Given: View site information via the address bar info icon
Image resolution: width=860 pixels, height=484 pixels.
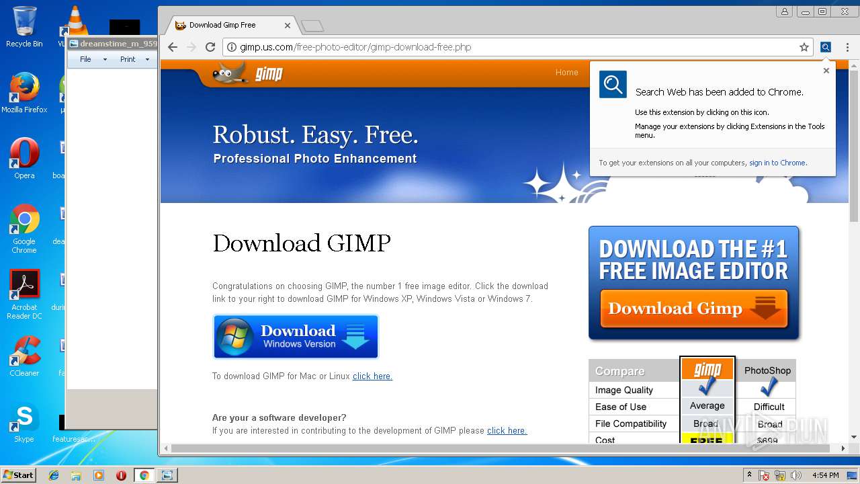Looking at the screenshot, I should [x=232, y=47].
